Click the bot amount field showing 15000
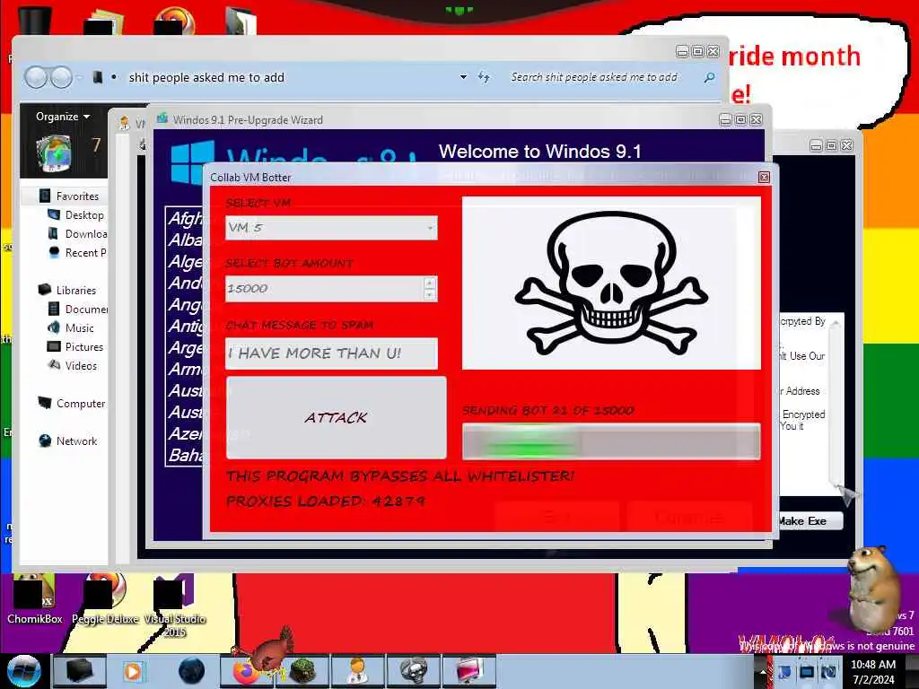Image resolution: width=919 pixels, height=689 pixels. [325, 289]
